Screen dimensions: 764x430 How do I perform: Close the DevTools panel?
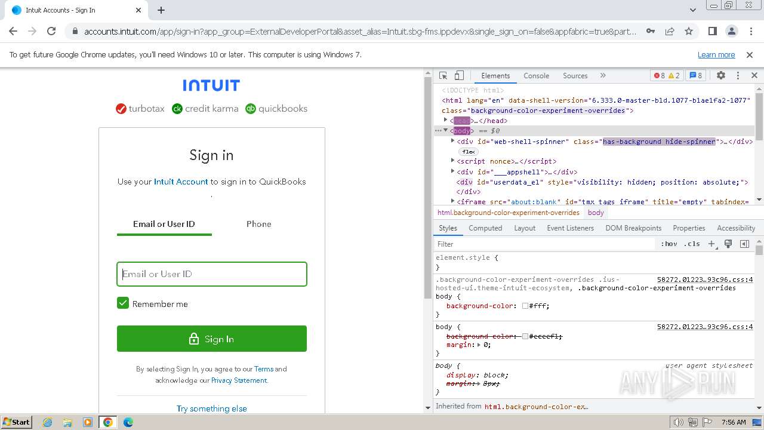754,75
